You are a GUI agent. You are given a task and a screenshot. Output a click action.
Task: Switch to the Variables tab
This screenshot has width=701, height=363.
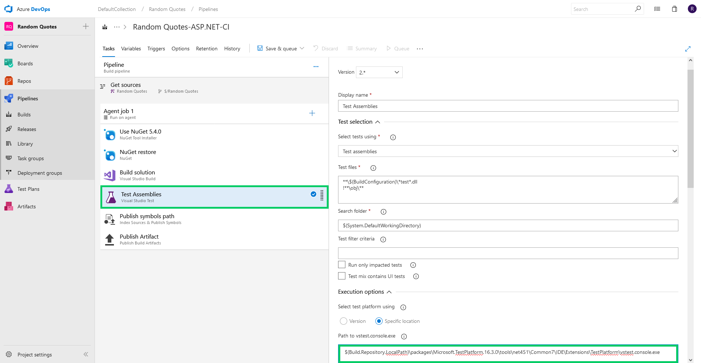[131, 49]
